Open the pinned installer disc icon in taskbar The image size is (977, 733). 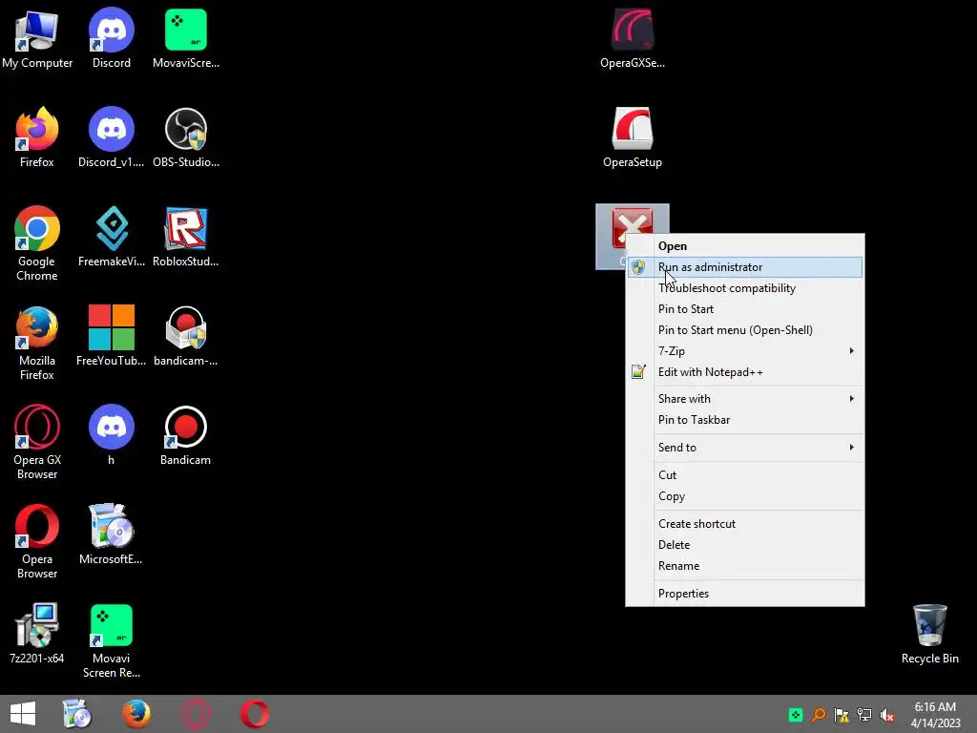[x=77, y=714]
